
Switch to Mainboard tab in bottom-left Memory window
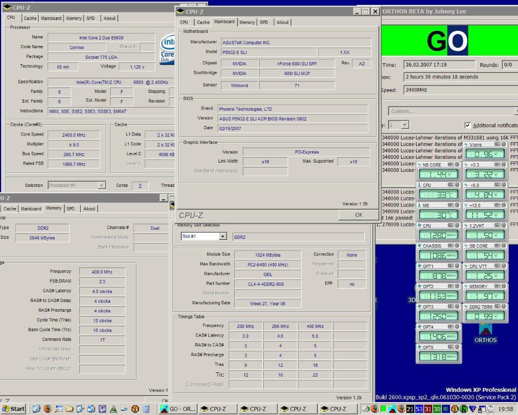(x=31, y=209)
